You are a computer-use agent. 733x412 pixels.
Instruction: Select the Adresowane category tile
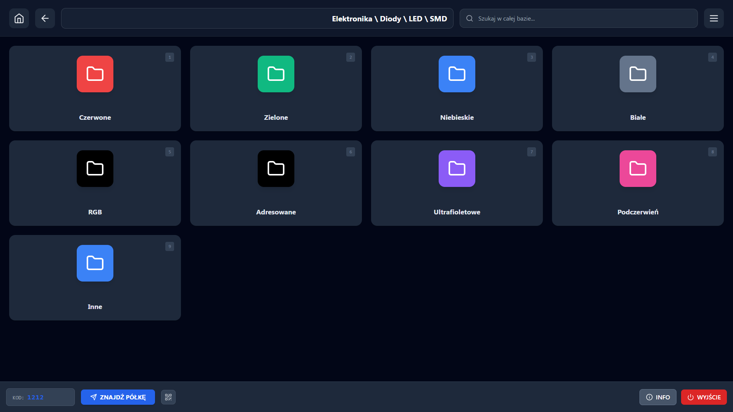pos(276,183)
